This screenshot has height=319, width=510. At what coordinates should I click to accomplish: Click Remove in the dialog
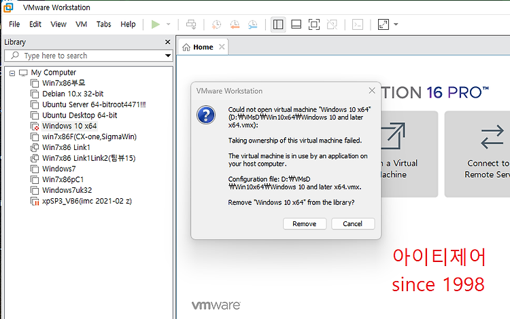click(305, 224)
